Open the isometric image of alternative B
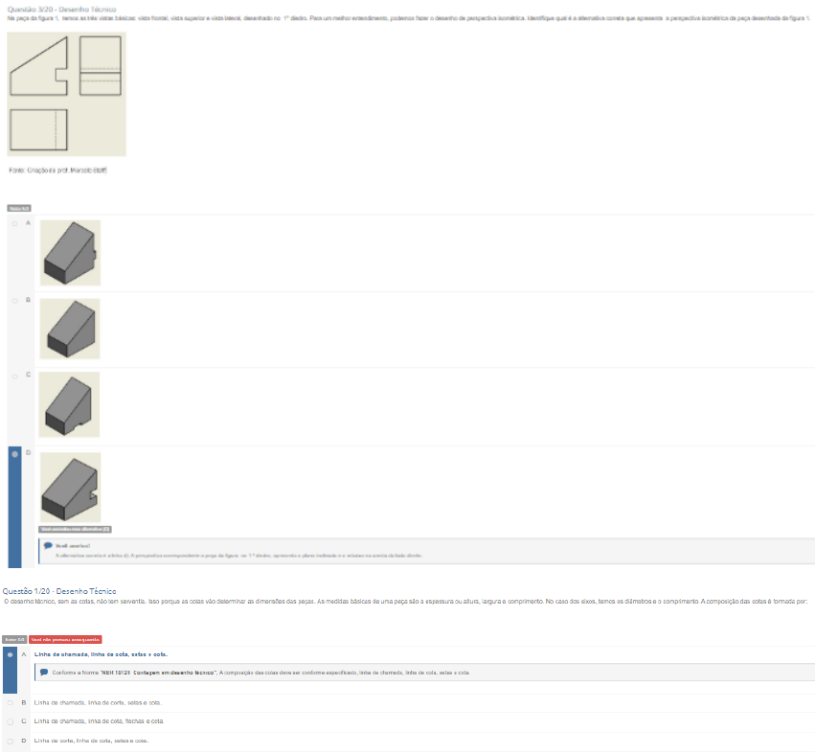Viewport: 815px width, 754px height. (70, 329)
